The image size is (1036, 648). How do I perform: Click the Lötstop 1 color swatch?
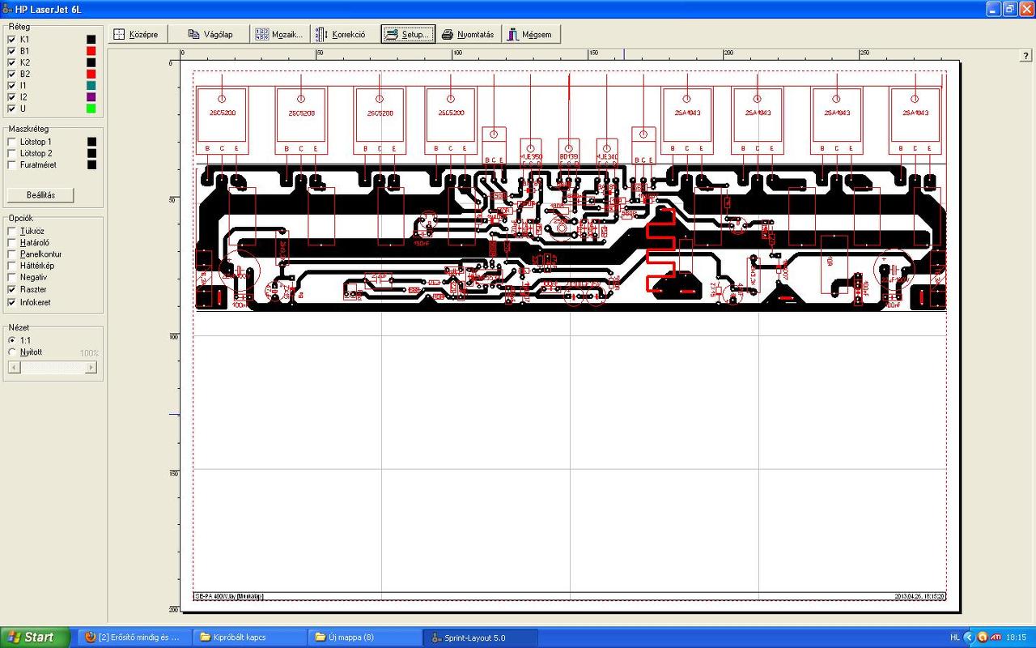point(91,142)
